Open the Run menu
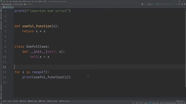 (x=29, y=1)
